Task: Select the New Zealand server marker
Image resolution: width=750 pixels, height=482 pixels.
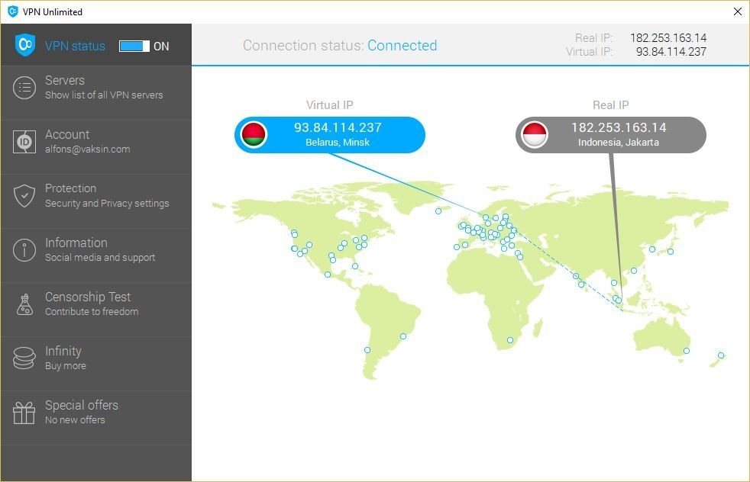Action: point(721,355)
